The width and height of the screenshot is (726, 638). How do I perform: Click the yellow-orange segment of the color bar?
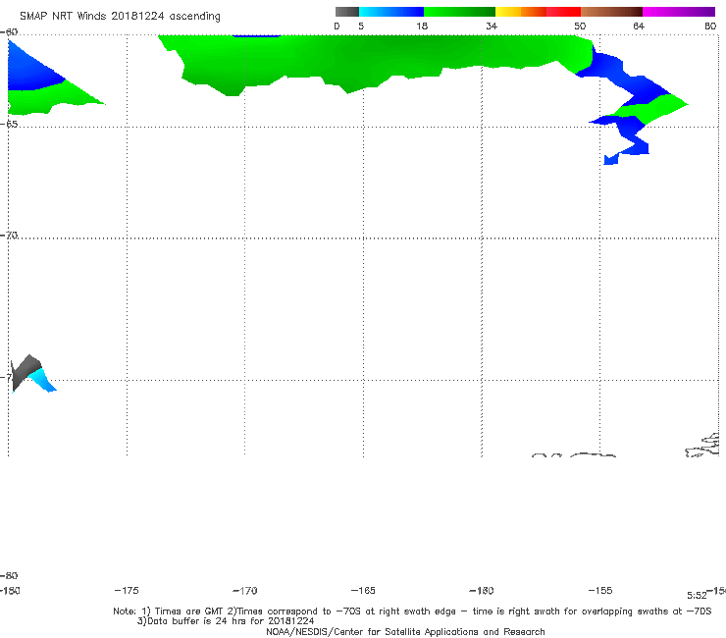click(x=520, y=12)
